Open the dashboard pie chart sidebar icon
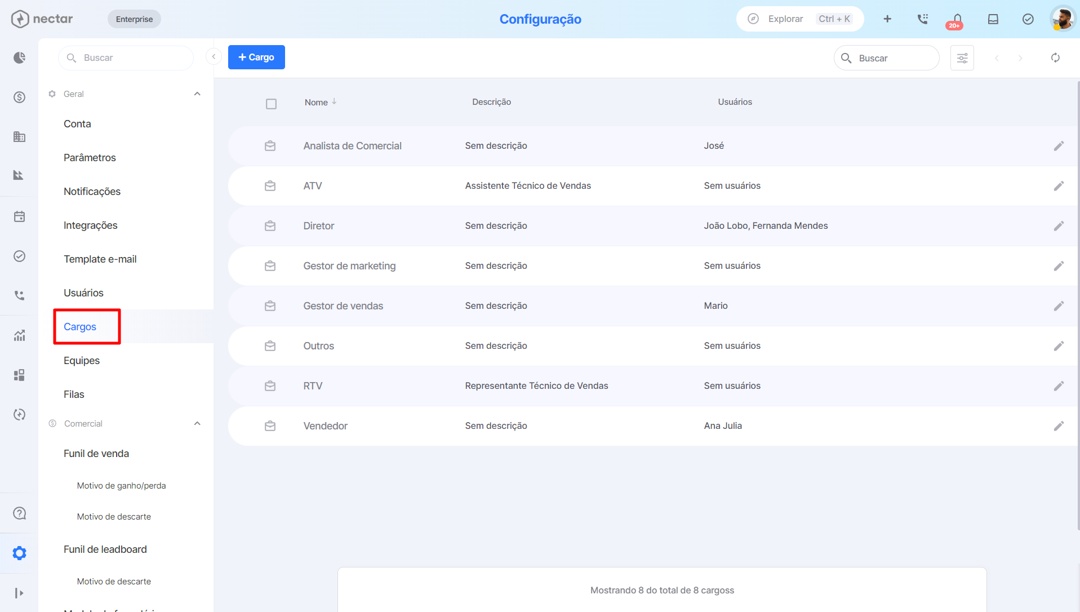 point(19,57)
